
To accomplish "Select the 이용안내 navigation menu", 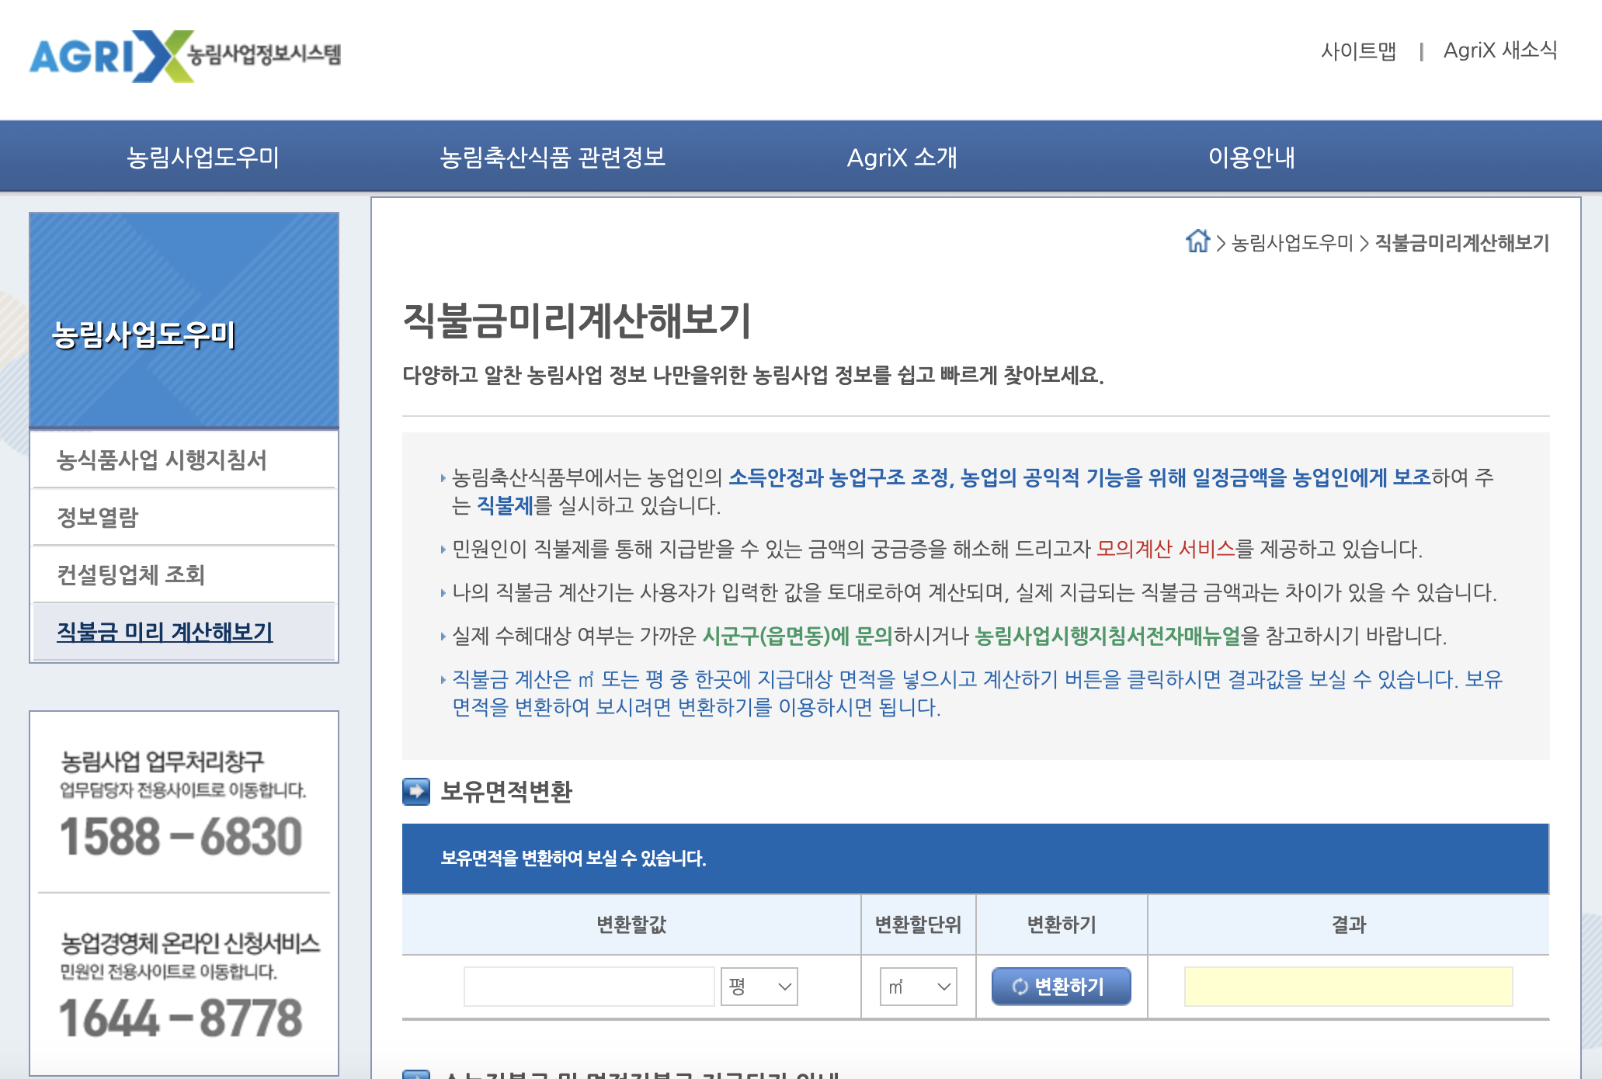I will [x=1252, y=157].
